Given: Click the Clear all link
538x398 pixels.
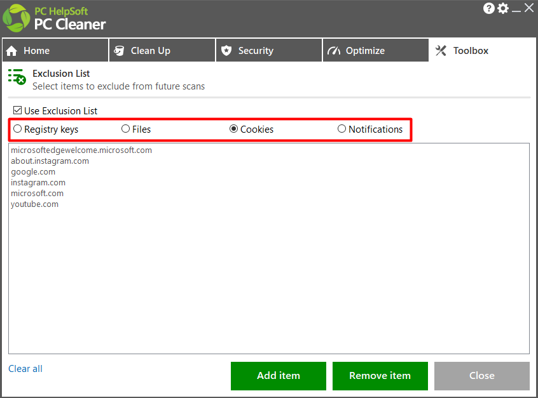Looking at the screenshot, I should click(x=25, y=369).
